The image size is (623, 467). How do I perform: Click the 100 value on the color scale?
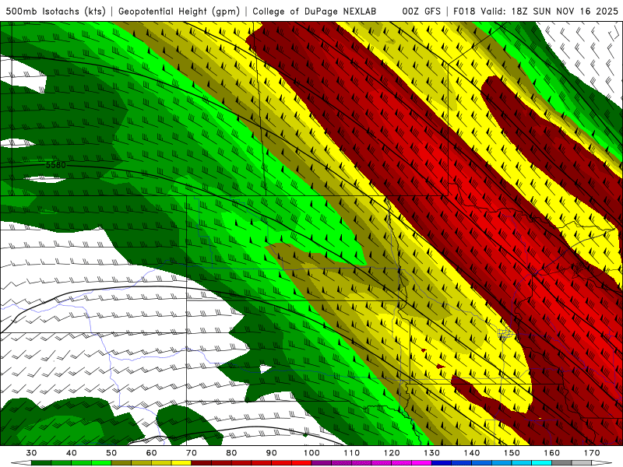point(311,453)
